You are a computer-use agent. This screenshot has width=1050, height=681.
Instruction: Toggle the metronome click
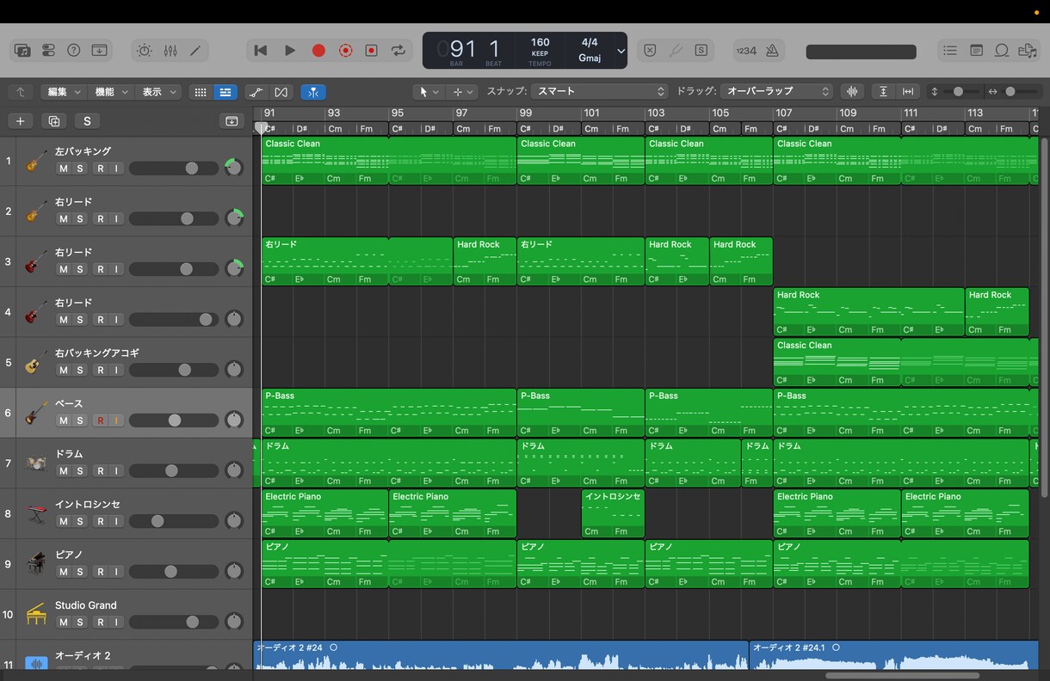pos(772,51)
